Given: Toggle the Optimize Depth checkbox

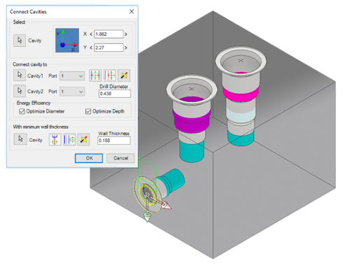Looking at the screenshot, I should pos(88,111).
